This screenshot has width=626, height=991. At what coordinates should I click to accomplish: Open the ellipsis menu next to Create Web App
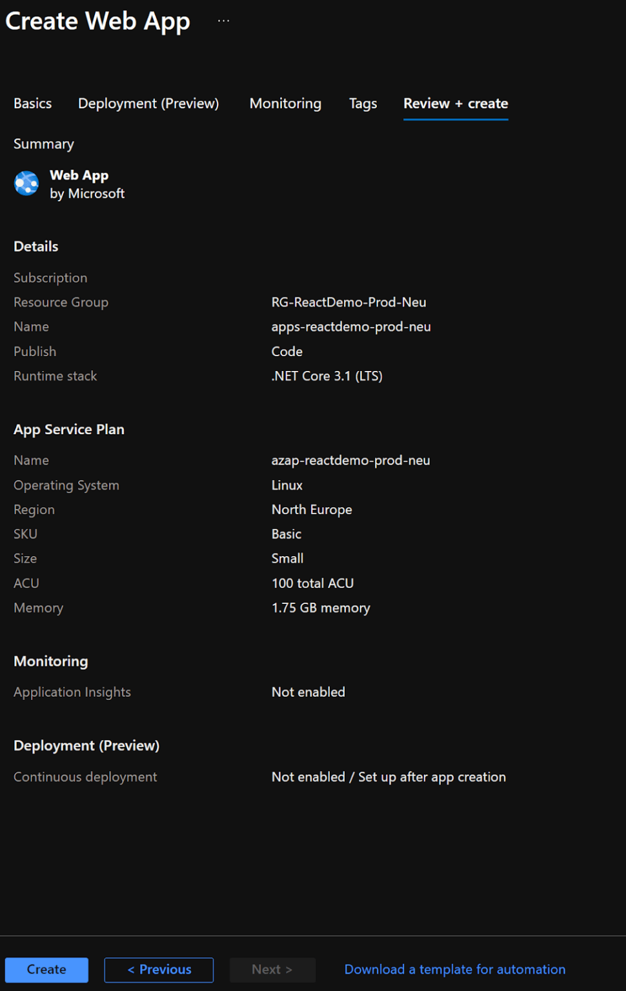coord(223,20)
